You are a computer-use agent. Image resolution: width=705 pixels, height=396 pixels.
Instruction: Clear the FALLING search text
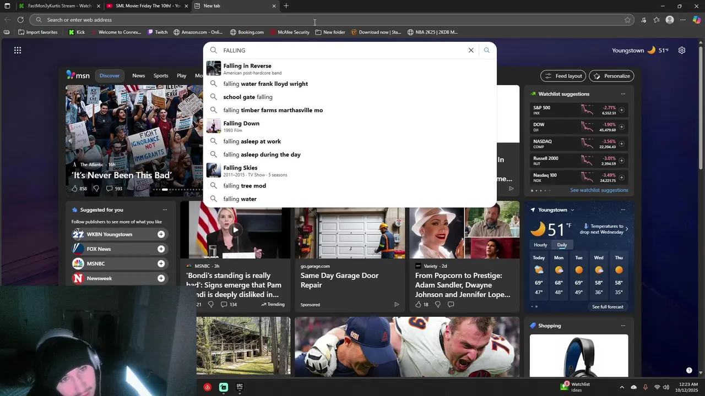tap(471, 50)
